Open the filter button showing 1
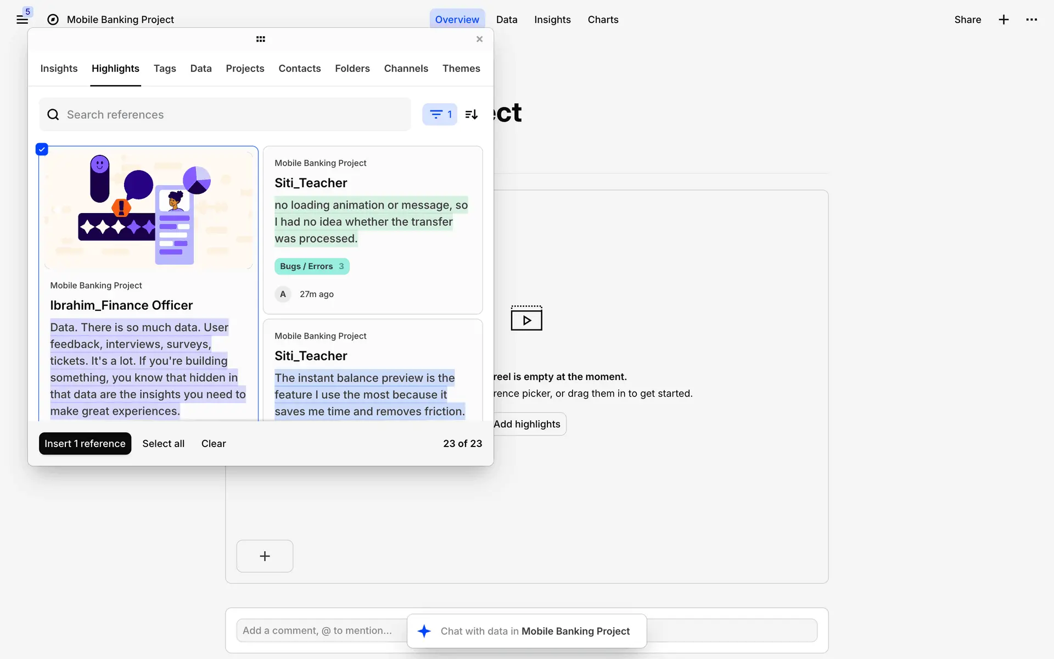Viewport: 1054px width, 659px height. pyautogui.click(x=439, y=114)
